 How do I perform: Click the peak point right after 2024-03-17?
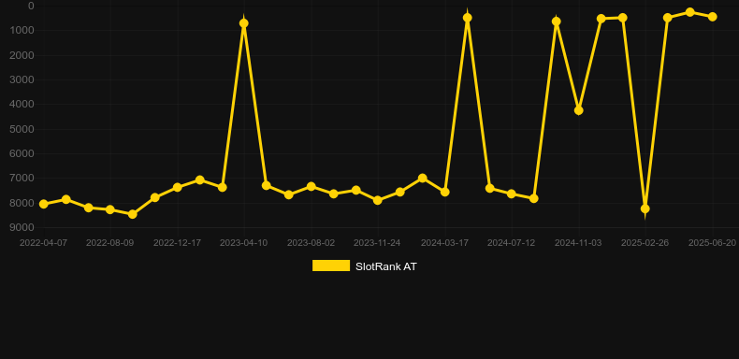click(x=468, y=18)
